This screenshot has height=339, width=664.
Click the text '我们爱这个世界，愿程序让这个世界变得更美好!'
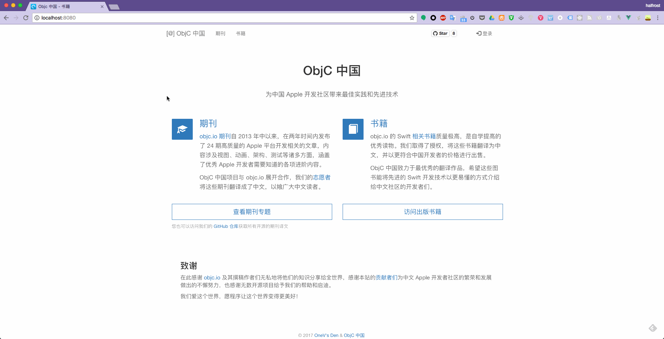point(239,296)
